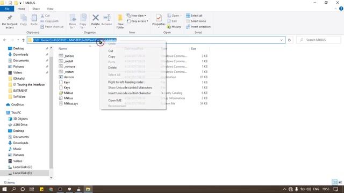Open the File tab
344x193 pixels.
click(x=7, y=9)
